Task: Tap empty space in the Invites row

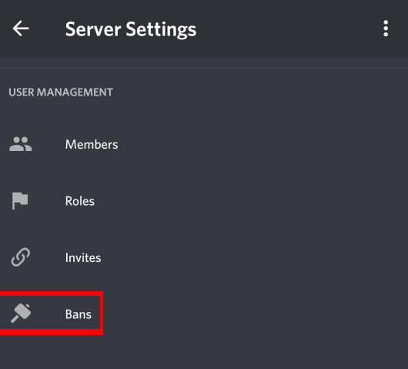Action: coord(260,257)
